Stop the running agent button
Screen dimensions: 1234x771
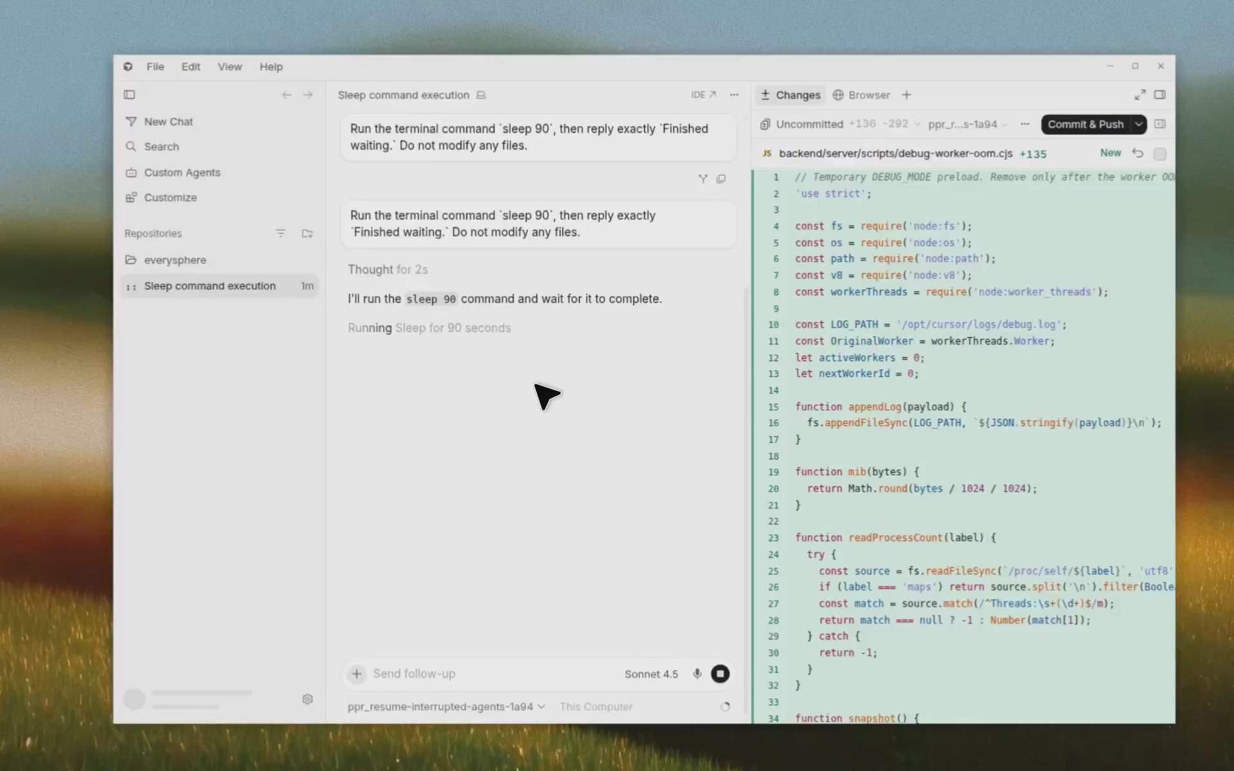coord(720,673)
